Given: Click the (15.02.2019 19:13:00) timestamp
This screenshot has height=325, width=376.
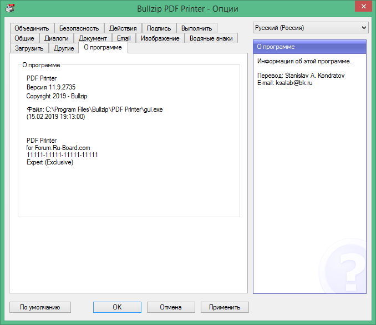Looking at the screenshot, I should [x=55, y=117].
